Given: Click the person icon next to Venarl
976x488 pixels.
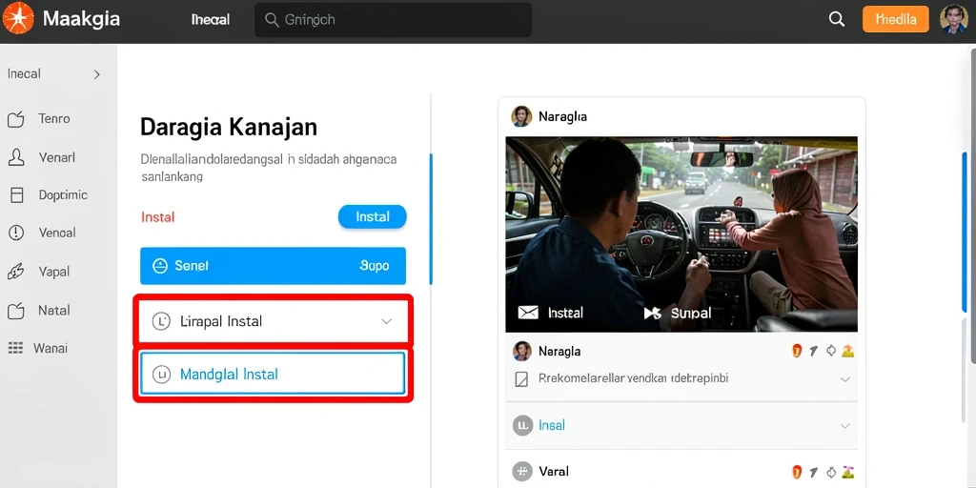Looking at the screenshot, I should [15, 157].
